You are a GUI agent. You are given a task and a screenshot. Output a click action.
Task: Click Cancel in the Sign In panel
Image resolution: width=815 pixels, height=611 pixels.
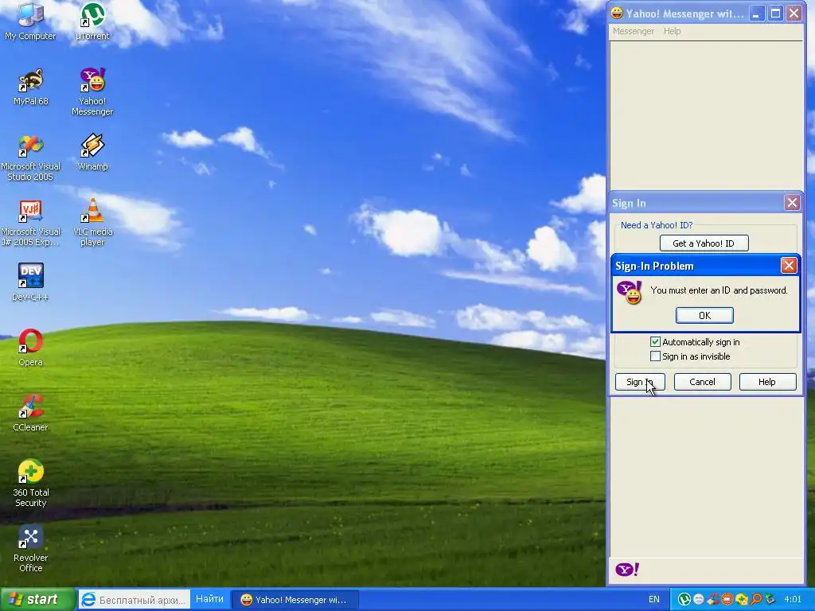point(702,382)
